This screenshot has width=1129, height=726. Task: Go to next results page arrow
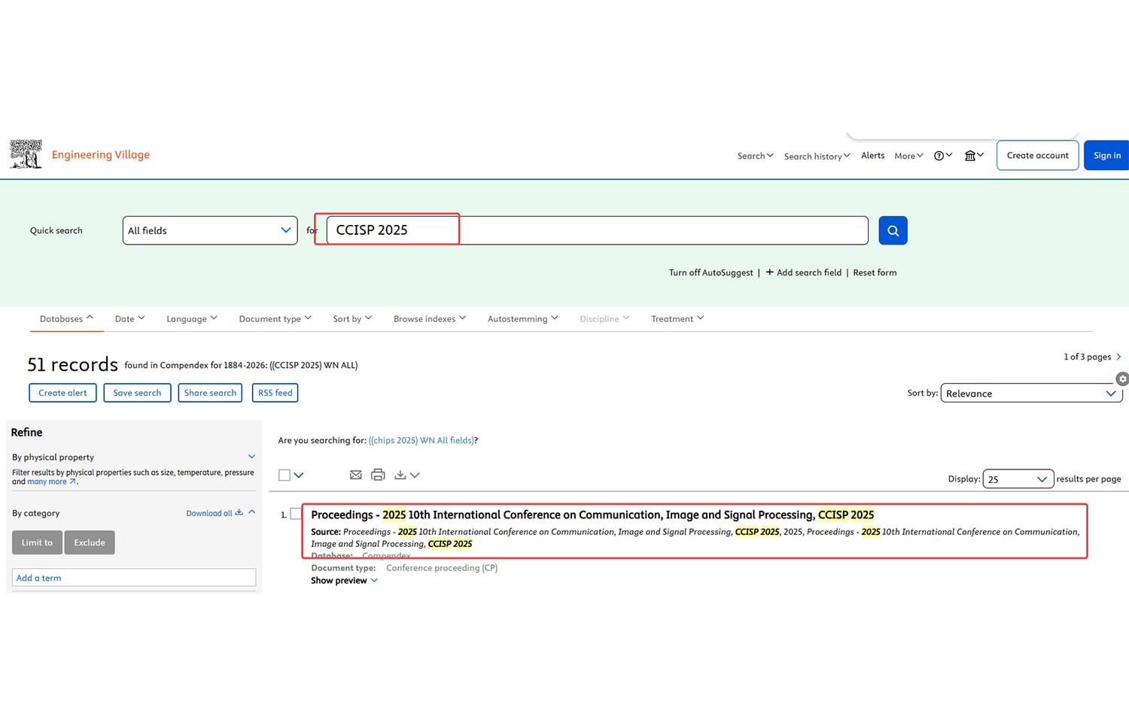tap(1118, 357)
